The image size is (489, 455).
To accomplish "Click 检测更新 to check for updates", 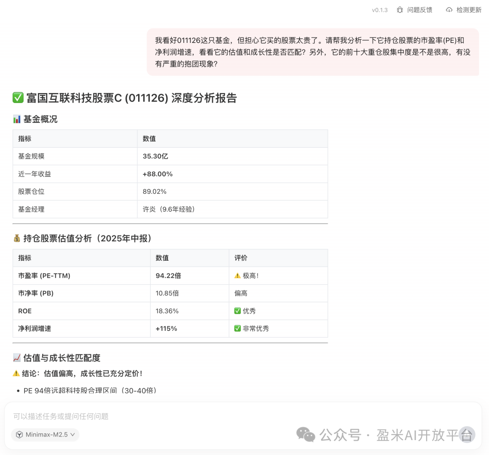I will (x=470, y=9).
